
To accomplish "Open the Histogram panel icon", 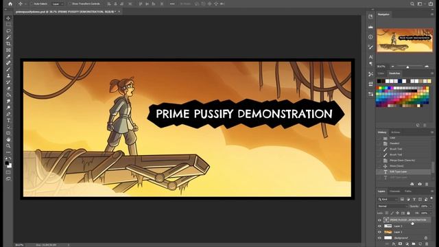I will coord(370,27).
